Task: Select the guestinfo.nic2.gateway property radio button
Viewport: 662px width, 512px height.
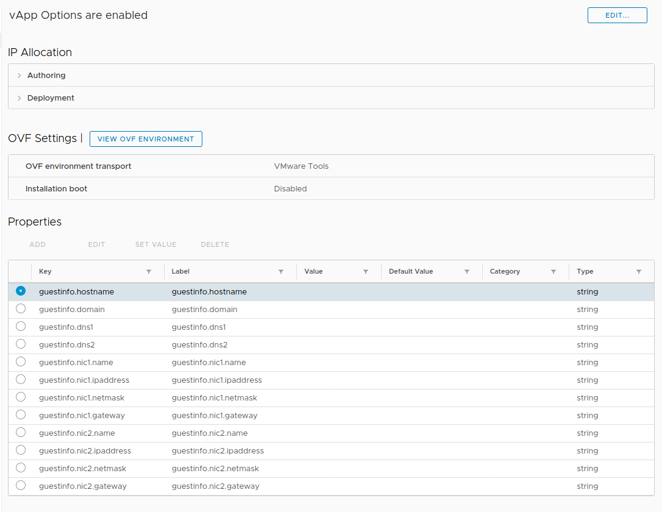Action: [x=20, y=485]
